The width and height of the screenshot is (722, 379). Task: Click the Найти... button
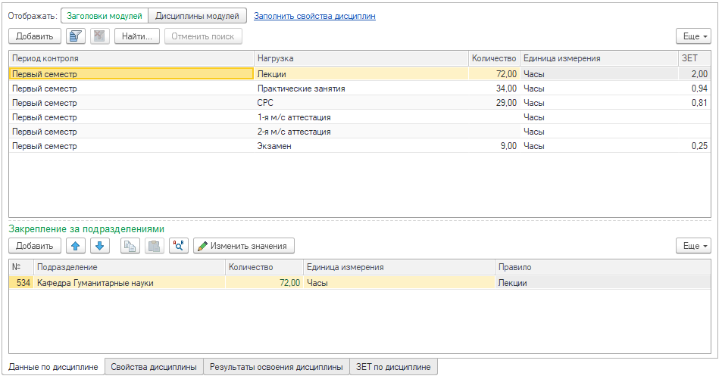click(x=137, y=36)
